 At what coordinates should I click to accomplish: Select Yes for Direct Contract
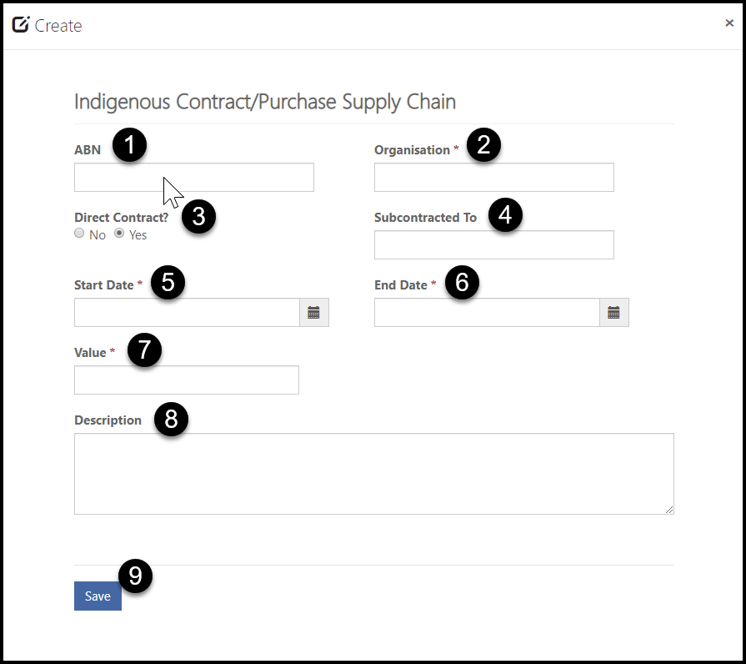(x=119, y=234)
